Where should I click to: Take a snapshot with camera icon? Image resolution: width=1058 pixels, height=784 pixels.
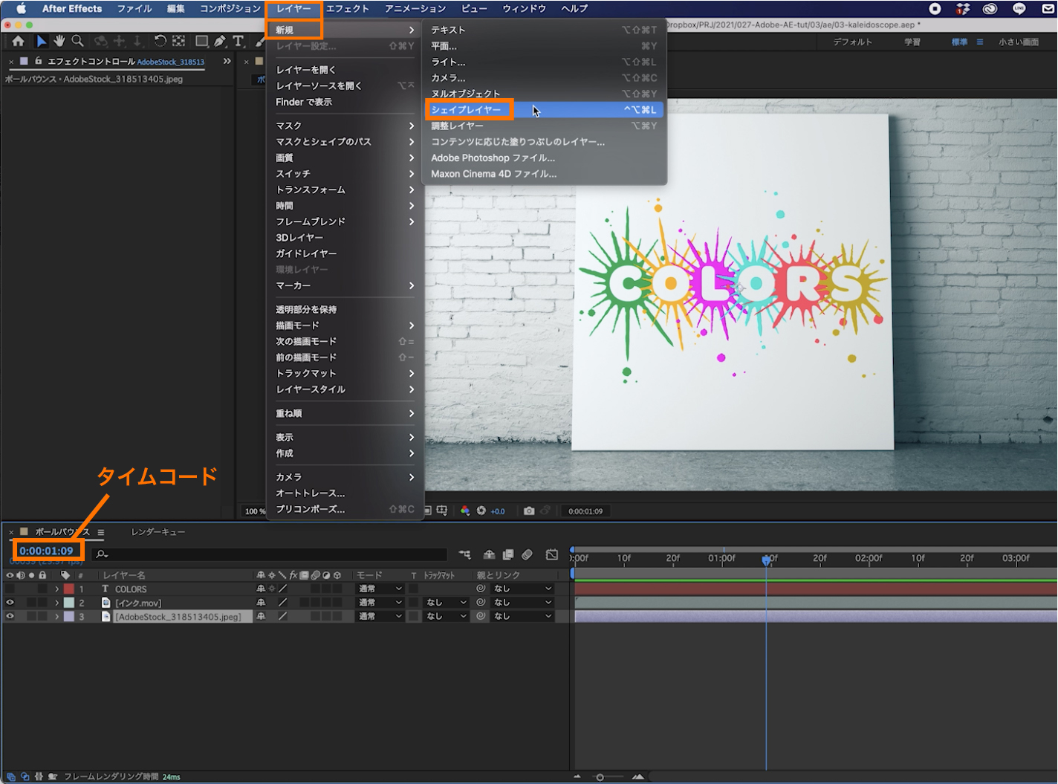(529, 511)
